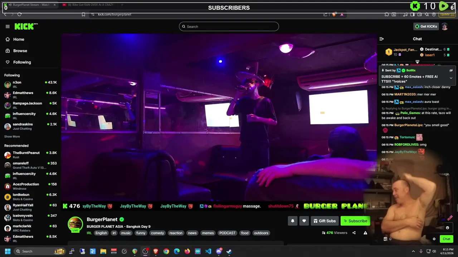
Task: Open the Brave playlist music note icon
Action: (x=405, y=14)
